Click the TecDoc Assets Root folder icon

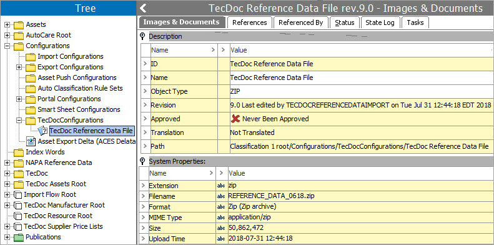coord(19,184)
